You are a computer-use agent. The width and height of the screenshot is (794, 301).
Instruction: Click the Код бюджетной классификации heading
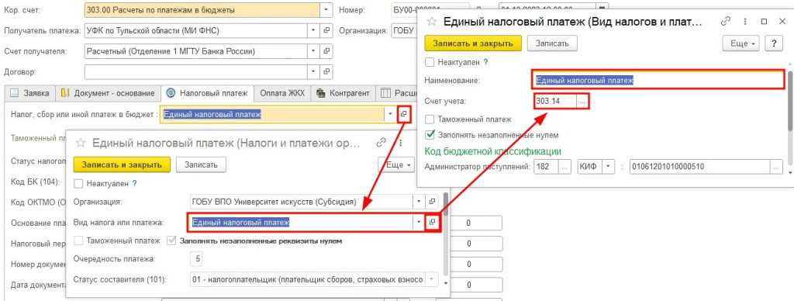click(x=492, y=151)
